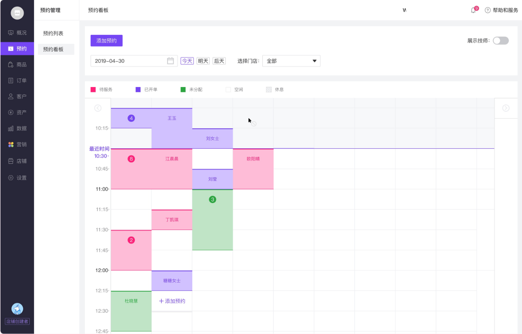Click the 概况 overview sidebar icon
522x334 pixels.
point(11,33)
